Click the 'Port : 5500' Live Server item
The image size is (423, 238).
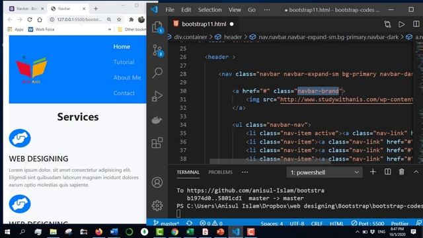pyautogui.click(x=367, y=223)
